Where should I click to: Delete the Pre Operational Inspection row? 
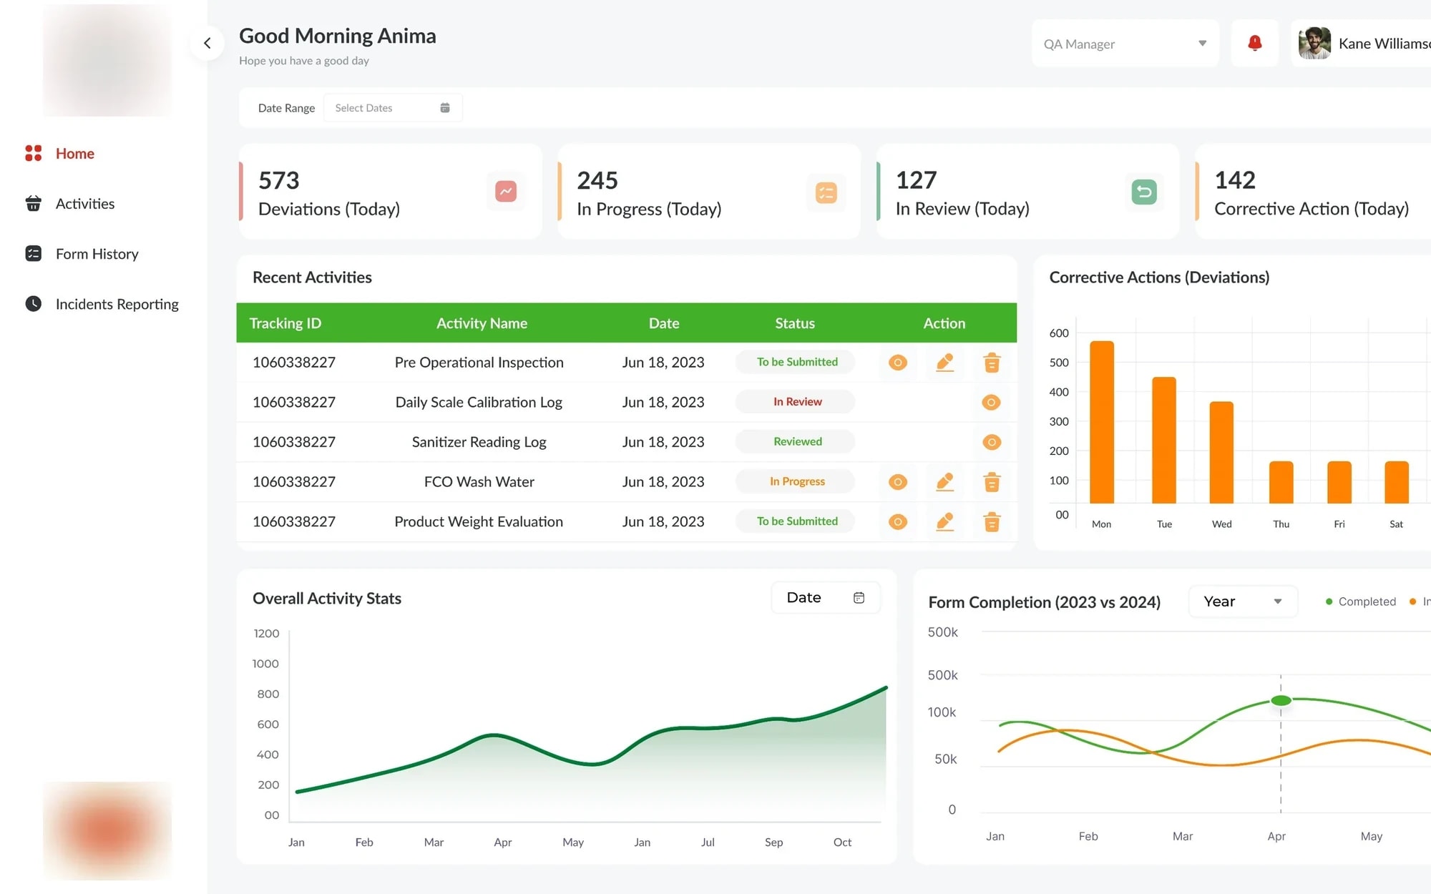click(992, 363)
